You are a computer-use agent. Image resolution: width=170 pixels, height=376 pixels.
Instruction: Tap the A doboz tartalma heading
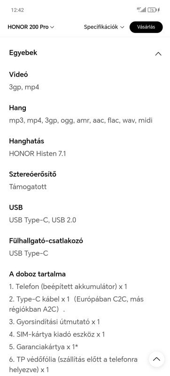[x=38, y=274]
